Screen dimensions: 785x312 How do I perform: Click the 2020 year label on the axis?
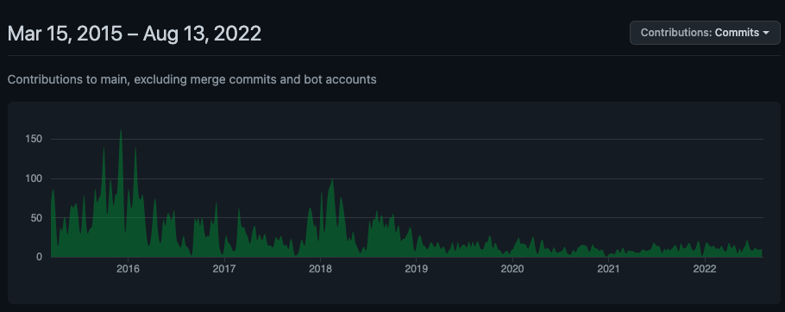click(512, 269)
